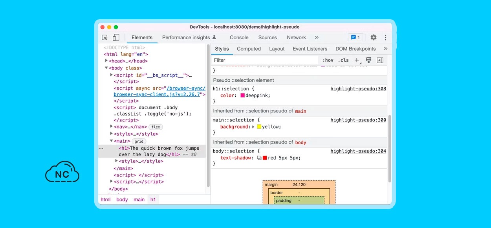Minimize the DevTools window with yellow button

(109, 27)
